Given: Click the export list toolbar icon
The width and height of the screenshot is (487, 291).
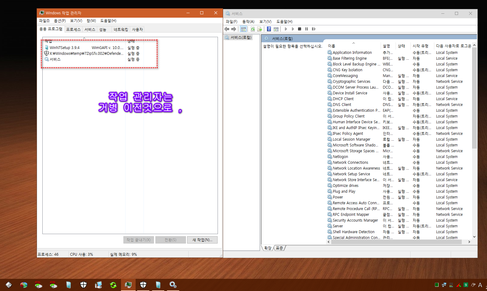Looking at the screenshot, I should tap(260, 29).
